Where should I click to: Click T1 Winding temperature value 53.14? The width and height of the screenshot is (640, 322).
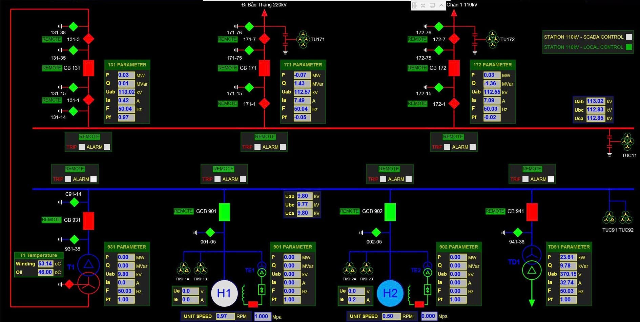point(45,263)
